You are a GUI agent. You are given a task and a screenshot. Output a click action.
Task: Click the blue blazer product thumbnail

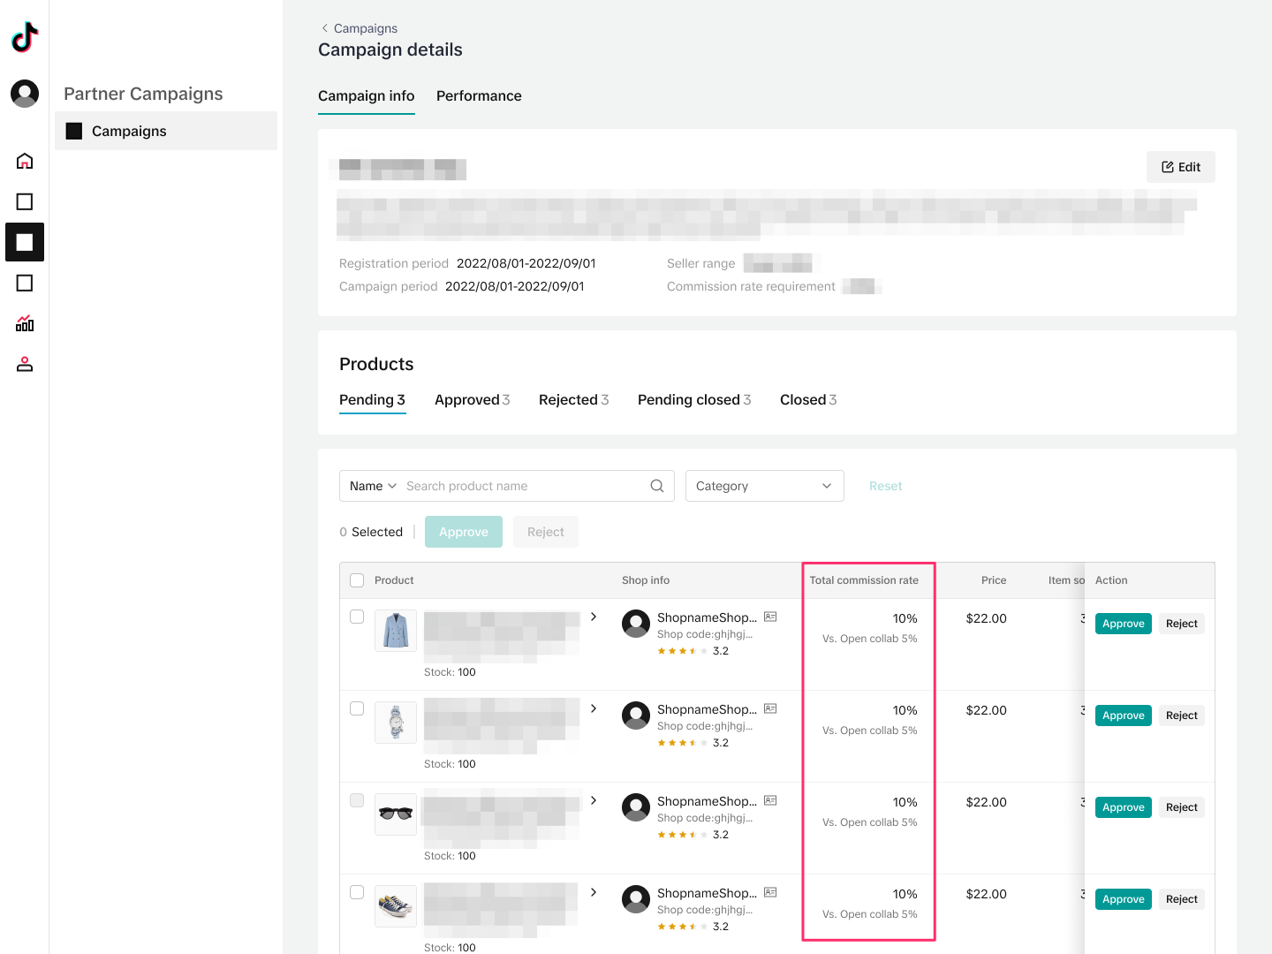tap(396, 631)
